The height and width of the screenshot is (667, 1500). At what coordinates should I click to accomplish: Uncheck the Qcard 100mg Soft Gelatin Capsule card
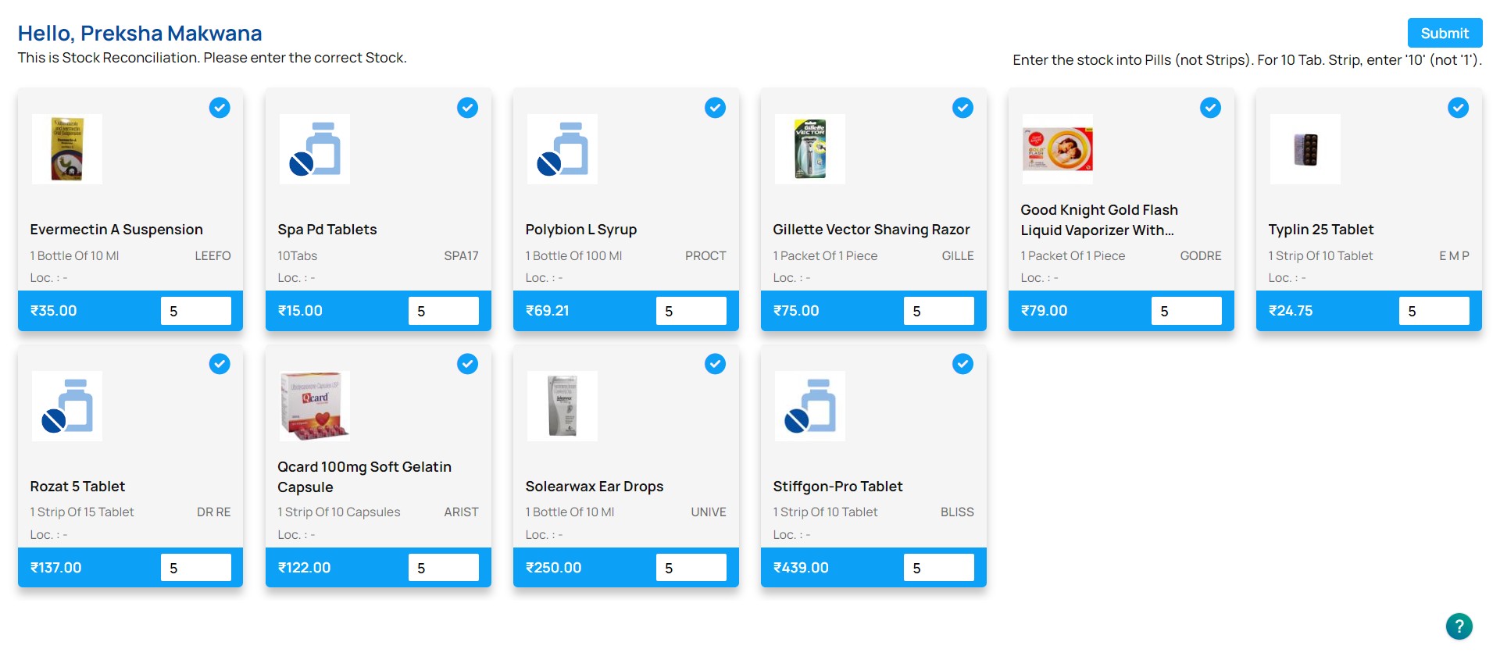(467, 364)
